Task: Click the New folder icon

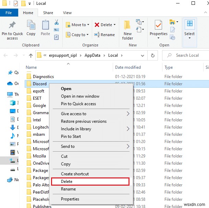Action: 127,25
